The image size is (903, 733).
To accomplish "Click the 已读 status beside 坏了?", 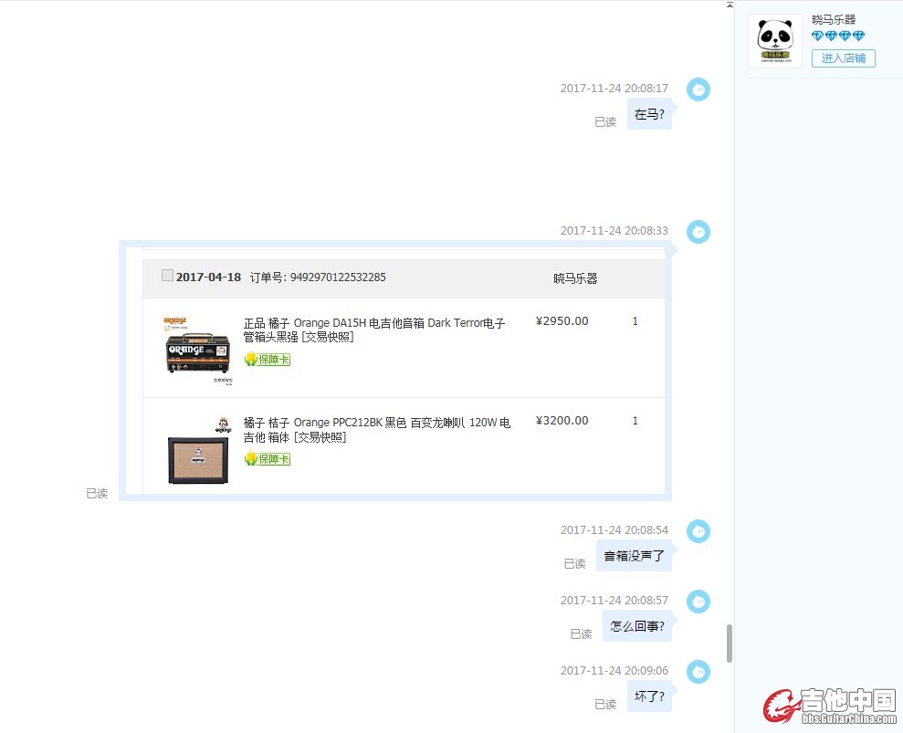I will click(x=605, y=704).
